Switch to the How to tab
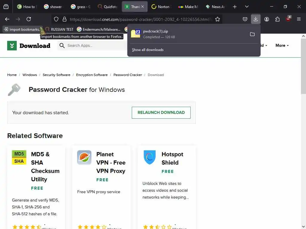This screenshot has height=229, width=306. 27,7
